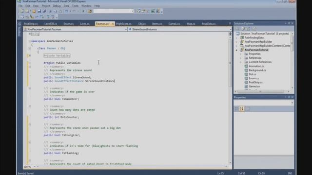
Task: Click the Open File folder icon
Action: [34, 11]
